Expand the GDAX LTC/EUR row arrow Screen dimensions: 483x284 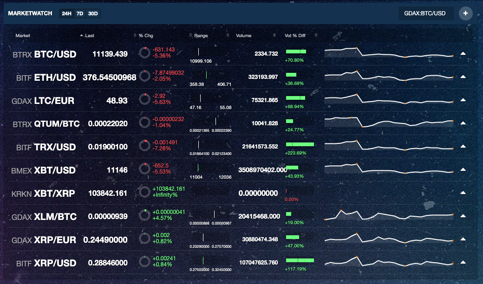click(463, 100)
